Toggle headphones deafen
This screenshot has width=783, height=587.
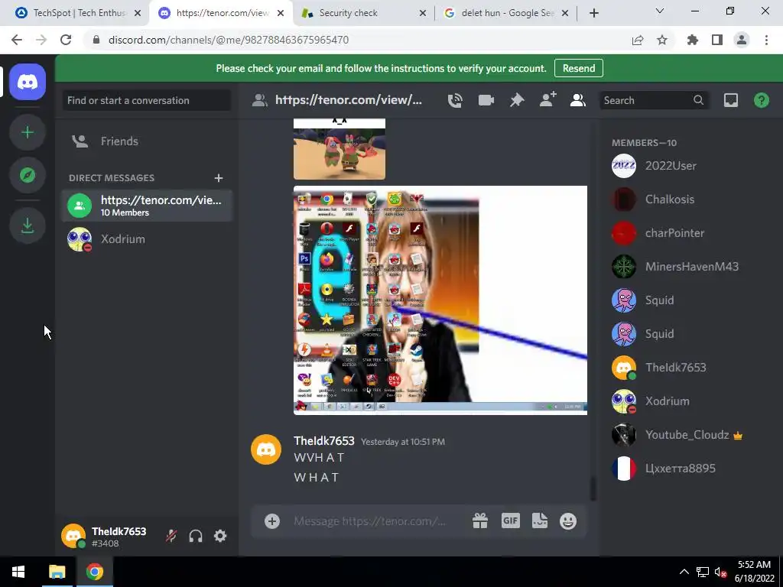coord(196,536)
